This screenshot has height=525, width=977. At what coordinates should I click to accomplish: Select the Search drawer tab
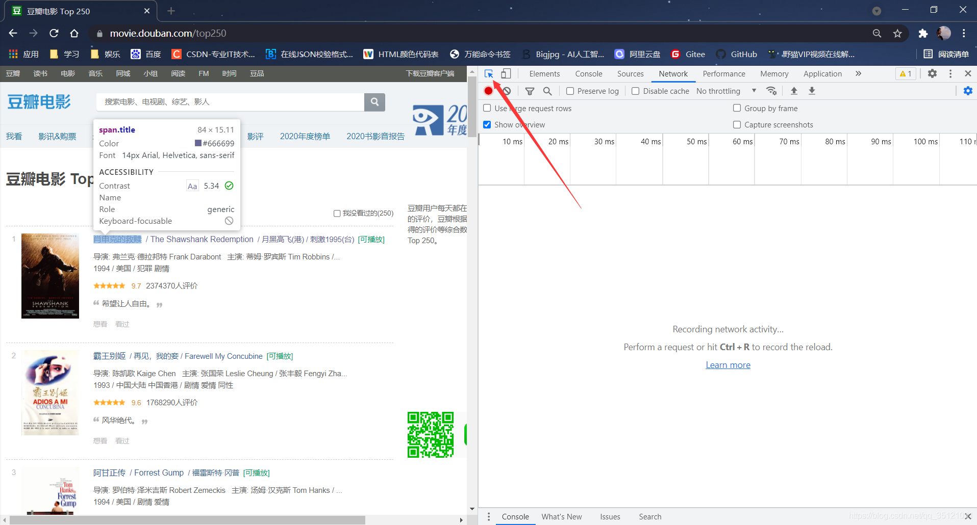click(x=650, y=517)
